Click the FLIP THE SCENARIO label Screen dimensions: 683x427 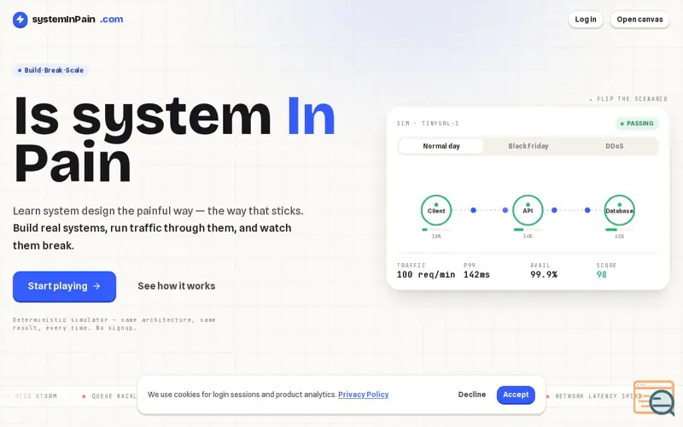tap(628, 99)
